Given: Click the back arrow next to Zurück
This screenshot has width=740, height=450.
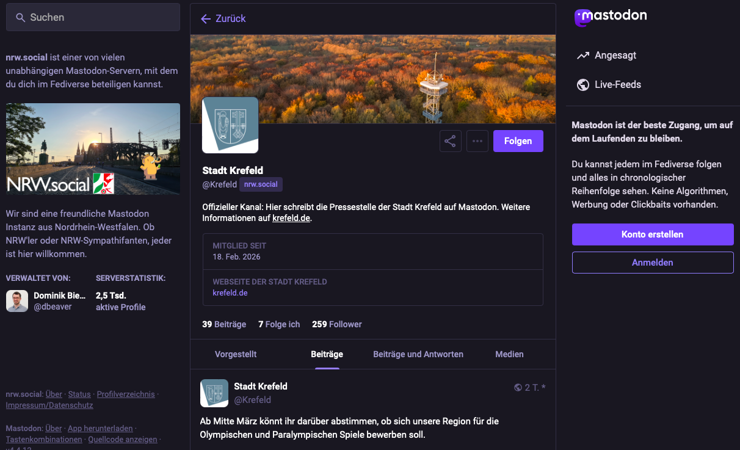Looking at the screenshot, I should [x=206, y=19].
